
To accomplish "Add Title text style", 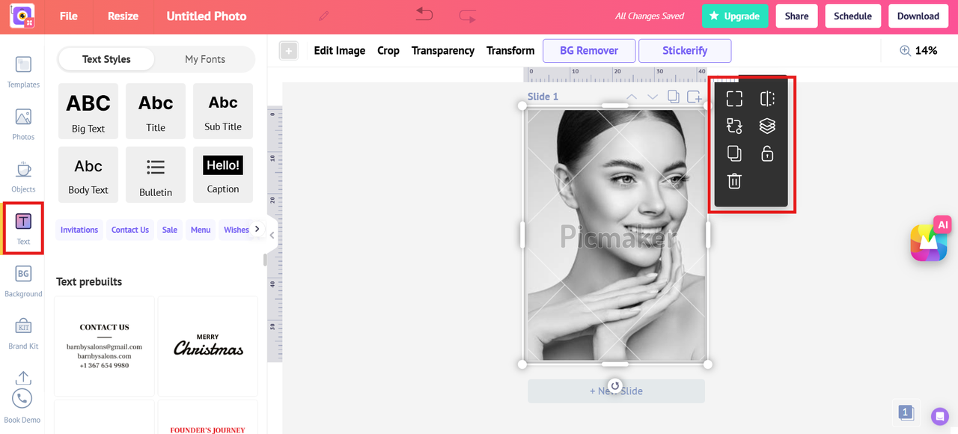I will [156, 111].
